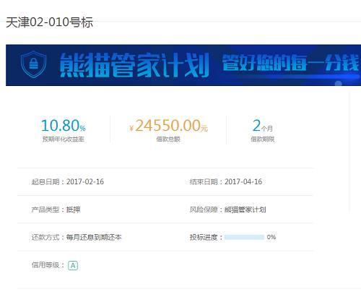Click the 熊猫管家计划 banner title
The image size is (361, 297).
(134, 65)
